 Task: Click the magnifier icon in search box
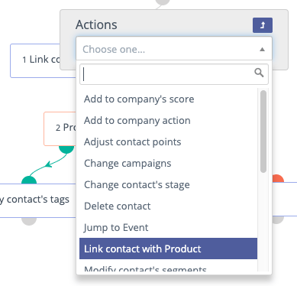click(259, 73)
